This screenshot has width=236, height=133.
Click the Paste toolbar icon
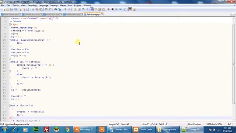(x=41, y=9)
